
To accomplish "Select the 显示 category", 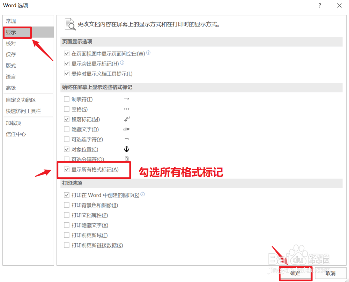I will click(x=28, y=32).
